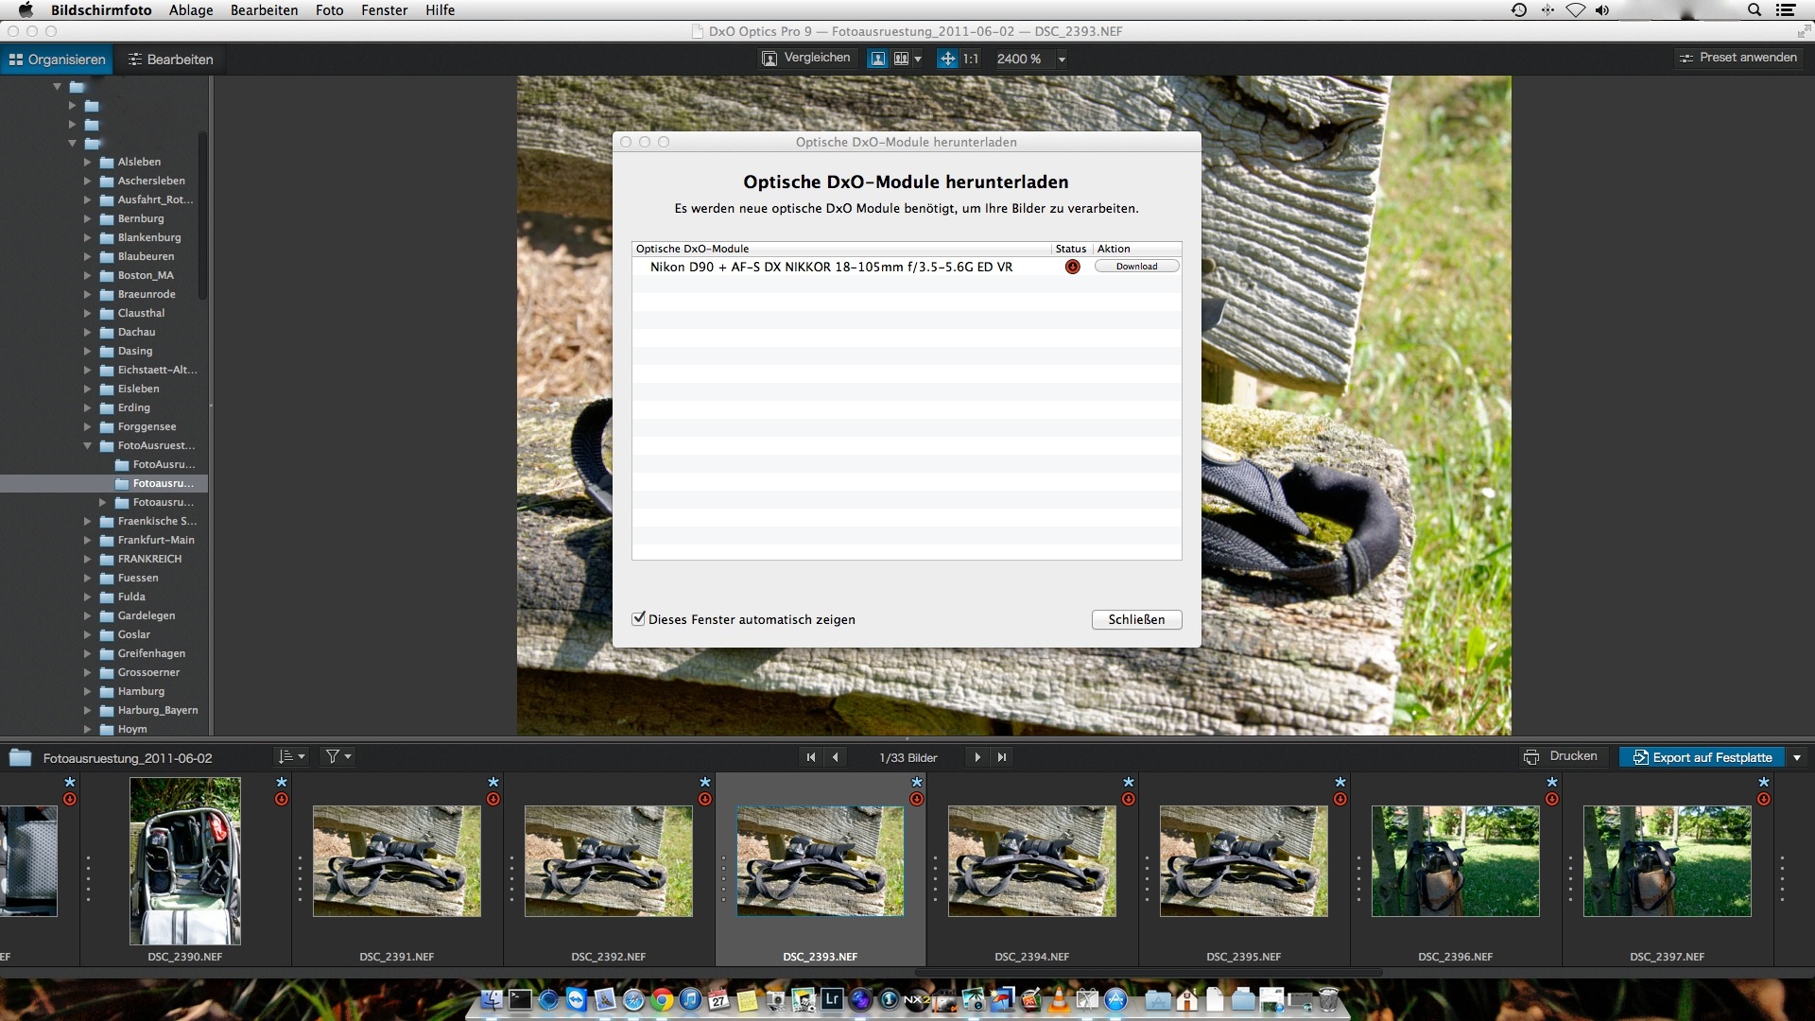Open the side-by-side view options dropdown
The width and height of the screenshot is (1815, 1021).
[918, 60]
